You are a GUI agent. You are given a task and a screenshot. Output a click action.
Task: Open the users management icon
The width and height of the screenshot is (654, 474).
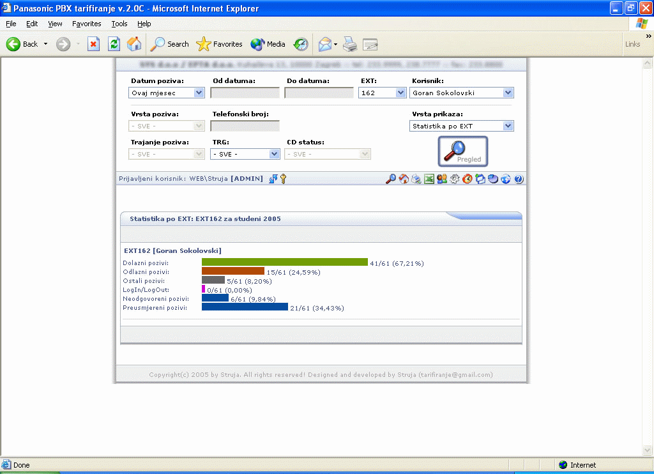click(442, 179)
